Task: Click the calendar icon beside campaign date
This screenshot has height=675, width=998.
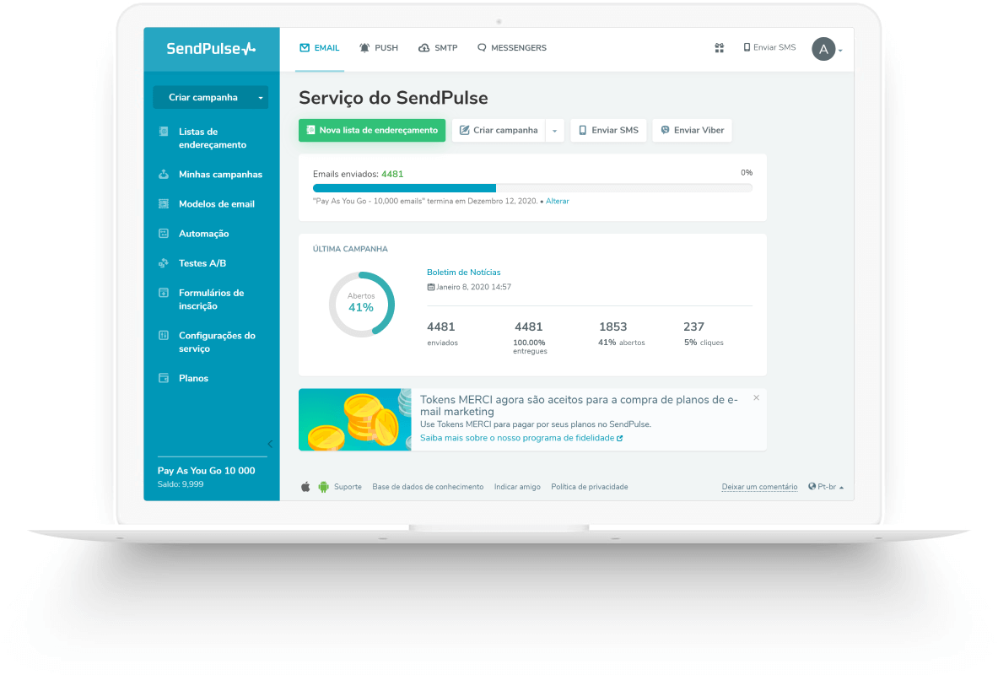Action: pyautogui.click(x=431, y=287)
